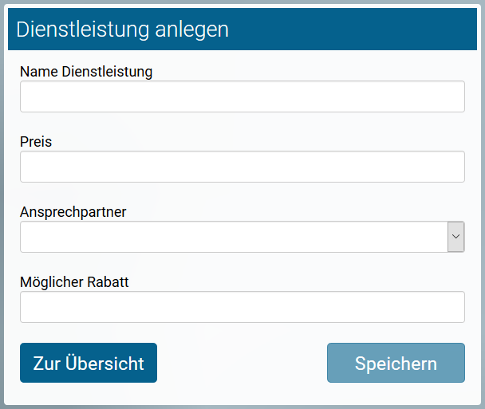Save the new Dienstleistung
Image resolution: width=485 pixels, height=409 pixels.
(x=396, y=363)
